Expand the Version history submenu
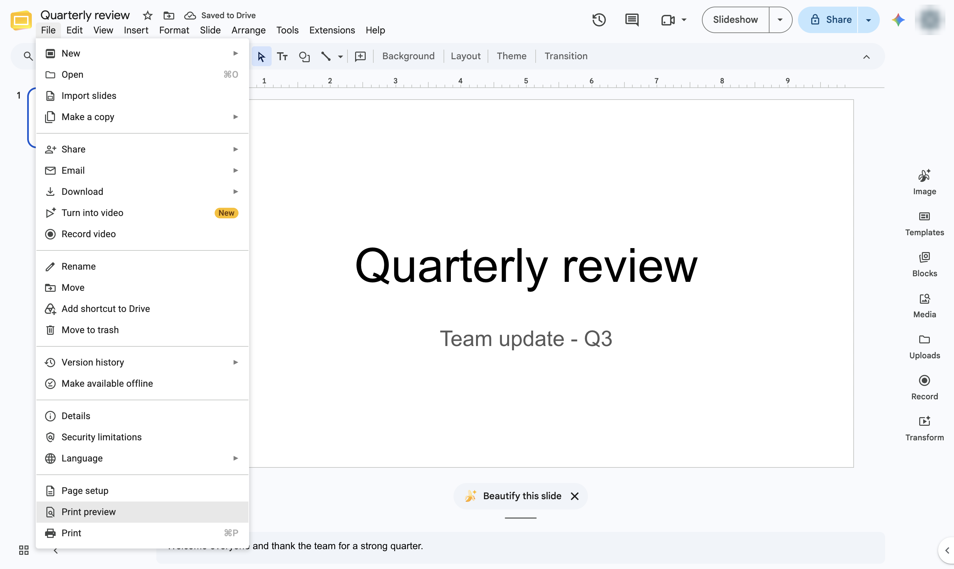Viewport: 954px width, 569px height. pyautogui.click(x=142, y=362)
